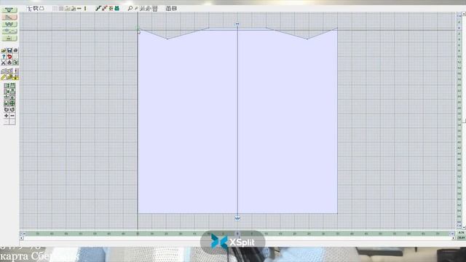Click the red stair-step line icon
Image resolution: width=466 pixels, height=262 pixels.
(x=104, y=8)
